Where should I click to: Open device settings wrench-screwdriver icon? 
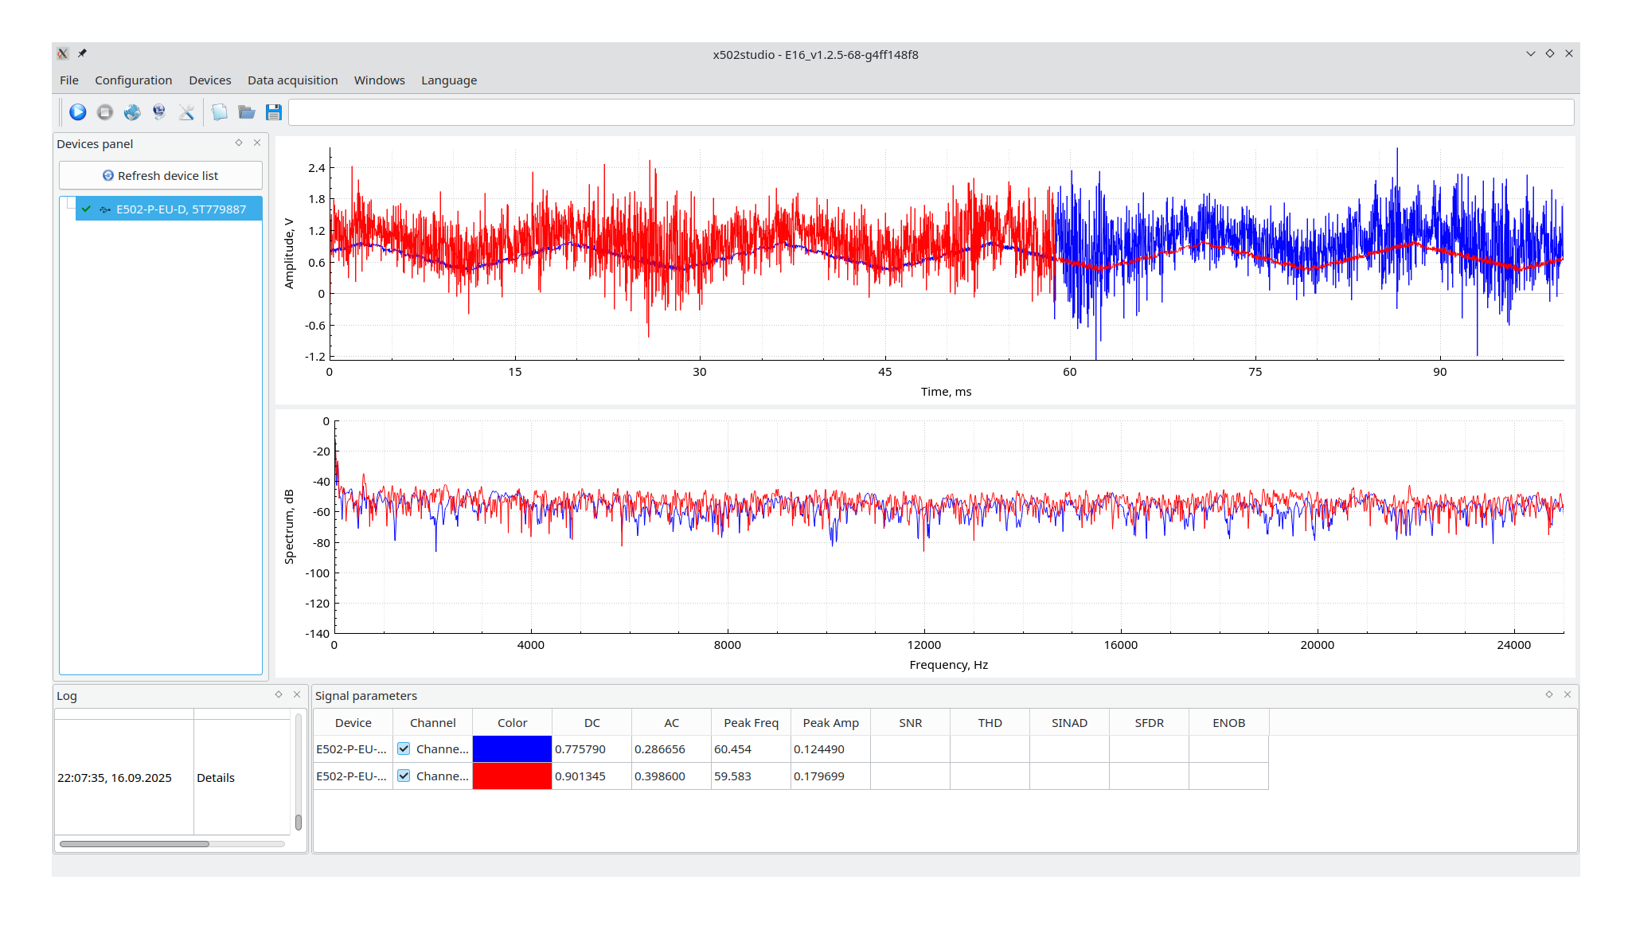click(186, 112)
